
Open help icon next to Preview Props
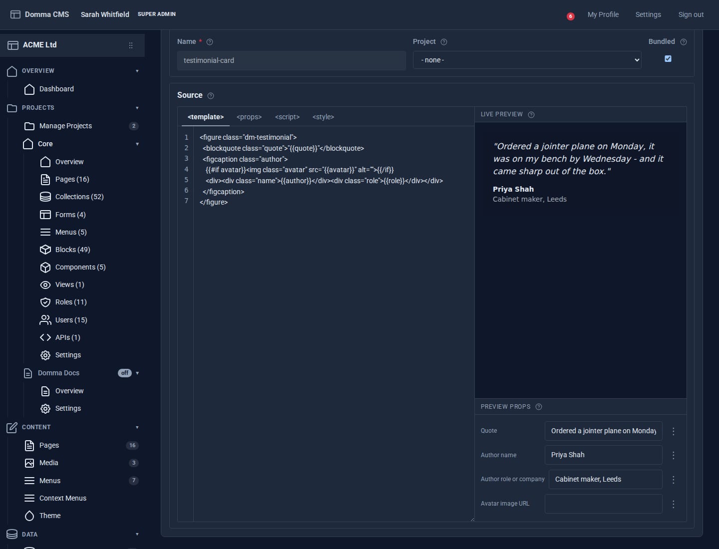tap(539, 407)
